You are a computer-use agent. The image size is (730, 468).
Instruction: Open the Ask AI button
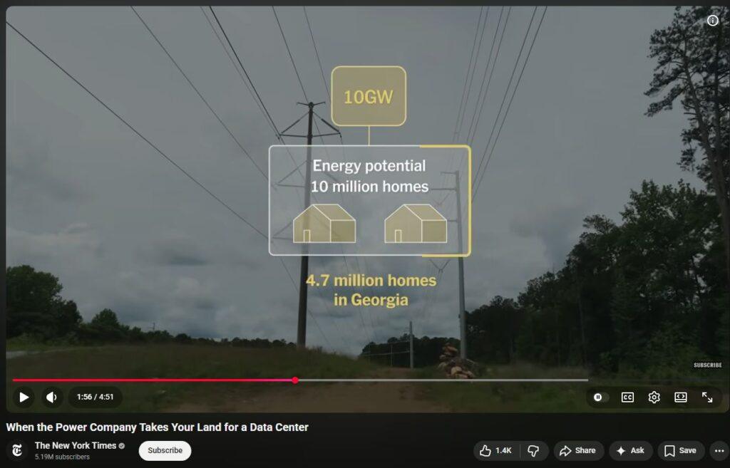630,450
